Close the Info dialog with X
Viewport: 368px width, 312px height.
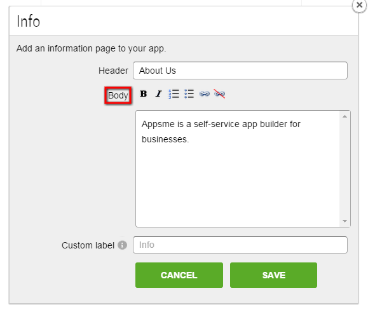click(x=359, y=5)
